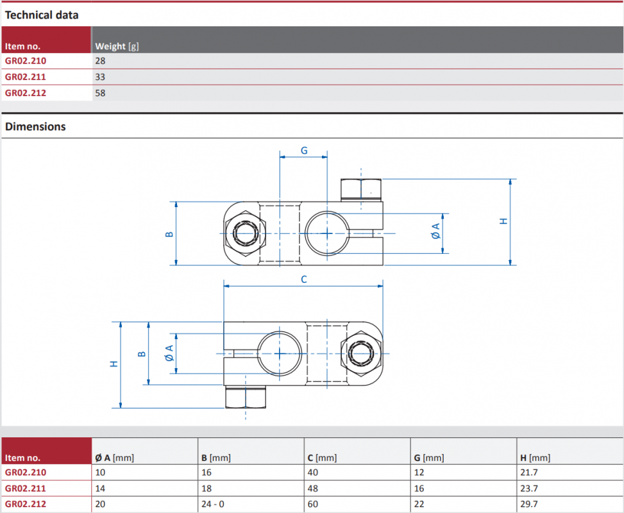
Task: Select GR02.211 in the weight table
Action: coord(26,77)
